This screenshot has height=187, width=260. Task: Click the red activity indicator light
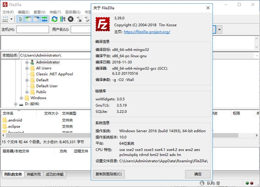pos(252,183)
